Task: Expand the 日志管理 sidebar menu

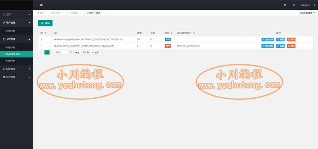Action: tap(16, 77)
